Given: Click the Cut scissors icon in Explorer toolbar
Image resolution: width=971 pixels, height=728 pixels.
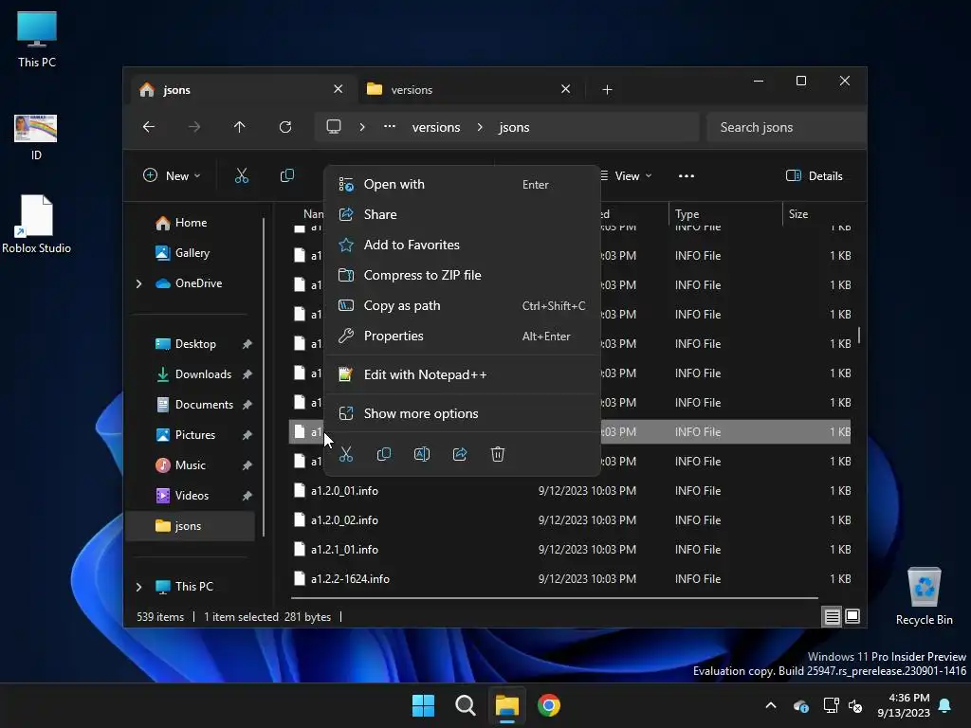Looking at the screenshot, I should [x=242, y=175].
